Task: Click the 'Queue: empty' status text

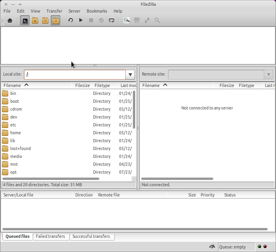Action: click(x=232, y=247)
